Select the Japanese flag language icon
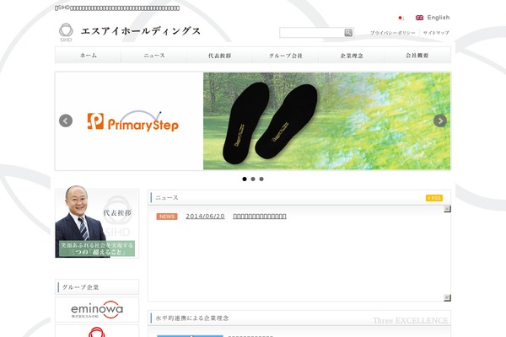The image size is (506, 337). pyautogui.click(x=401, y=18)
